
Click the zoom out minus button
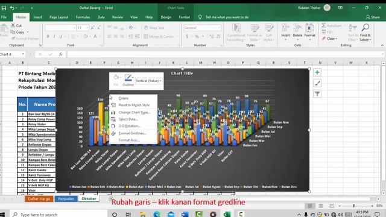tap(340, 206)
